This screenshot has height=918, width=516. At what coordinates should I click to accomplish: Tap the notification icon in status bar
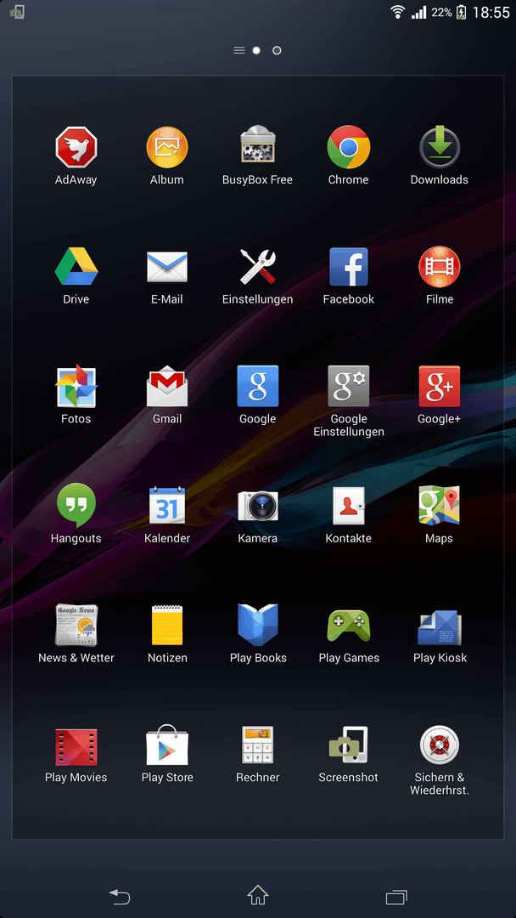pos(17,12)
